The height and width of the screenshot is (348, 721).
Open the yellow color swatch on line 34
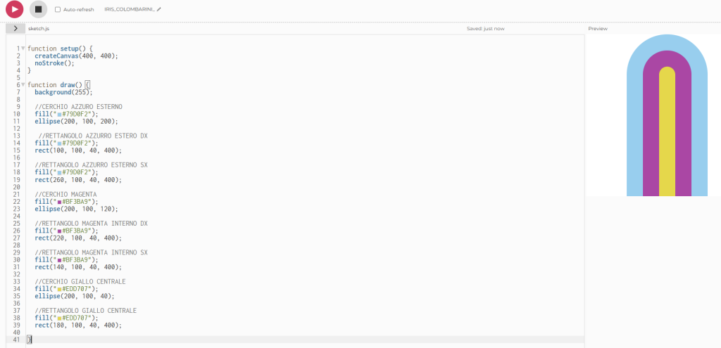[59, 289]
